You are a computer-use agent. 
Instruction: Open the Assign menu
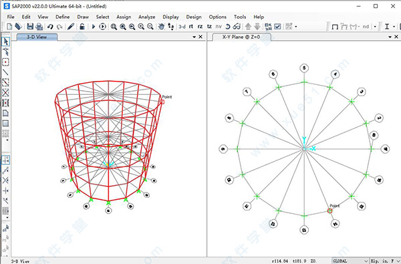[124, 17]
